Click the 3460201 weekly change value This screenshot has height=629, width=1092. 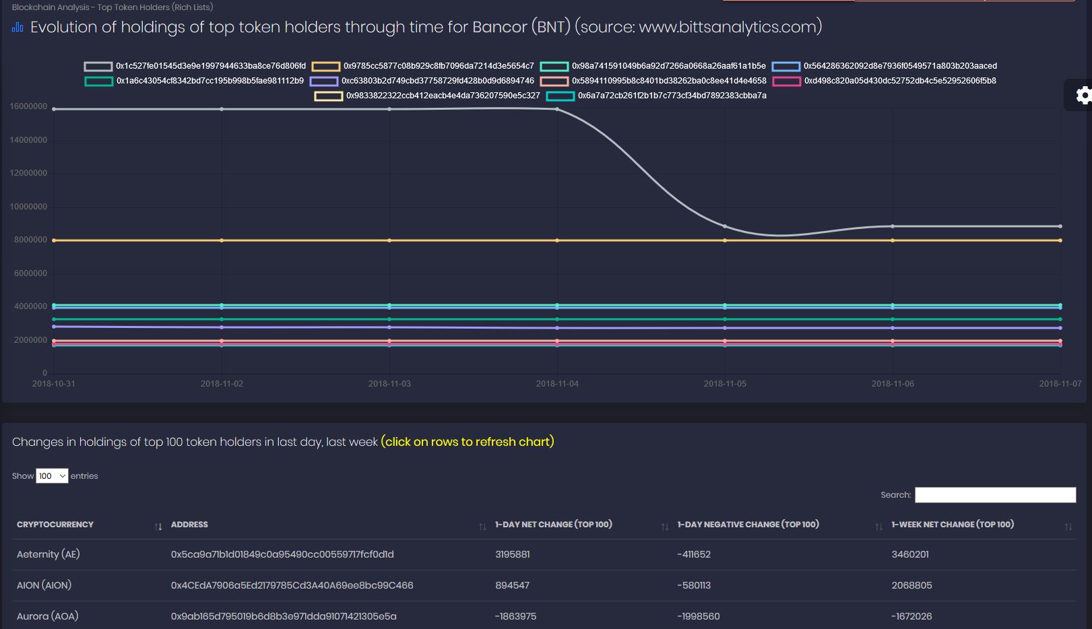(910, 554)
